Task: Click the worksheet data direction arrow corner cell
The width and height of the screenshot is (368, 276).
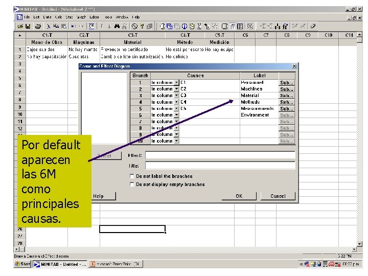Action: click(x=20, y=35)
